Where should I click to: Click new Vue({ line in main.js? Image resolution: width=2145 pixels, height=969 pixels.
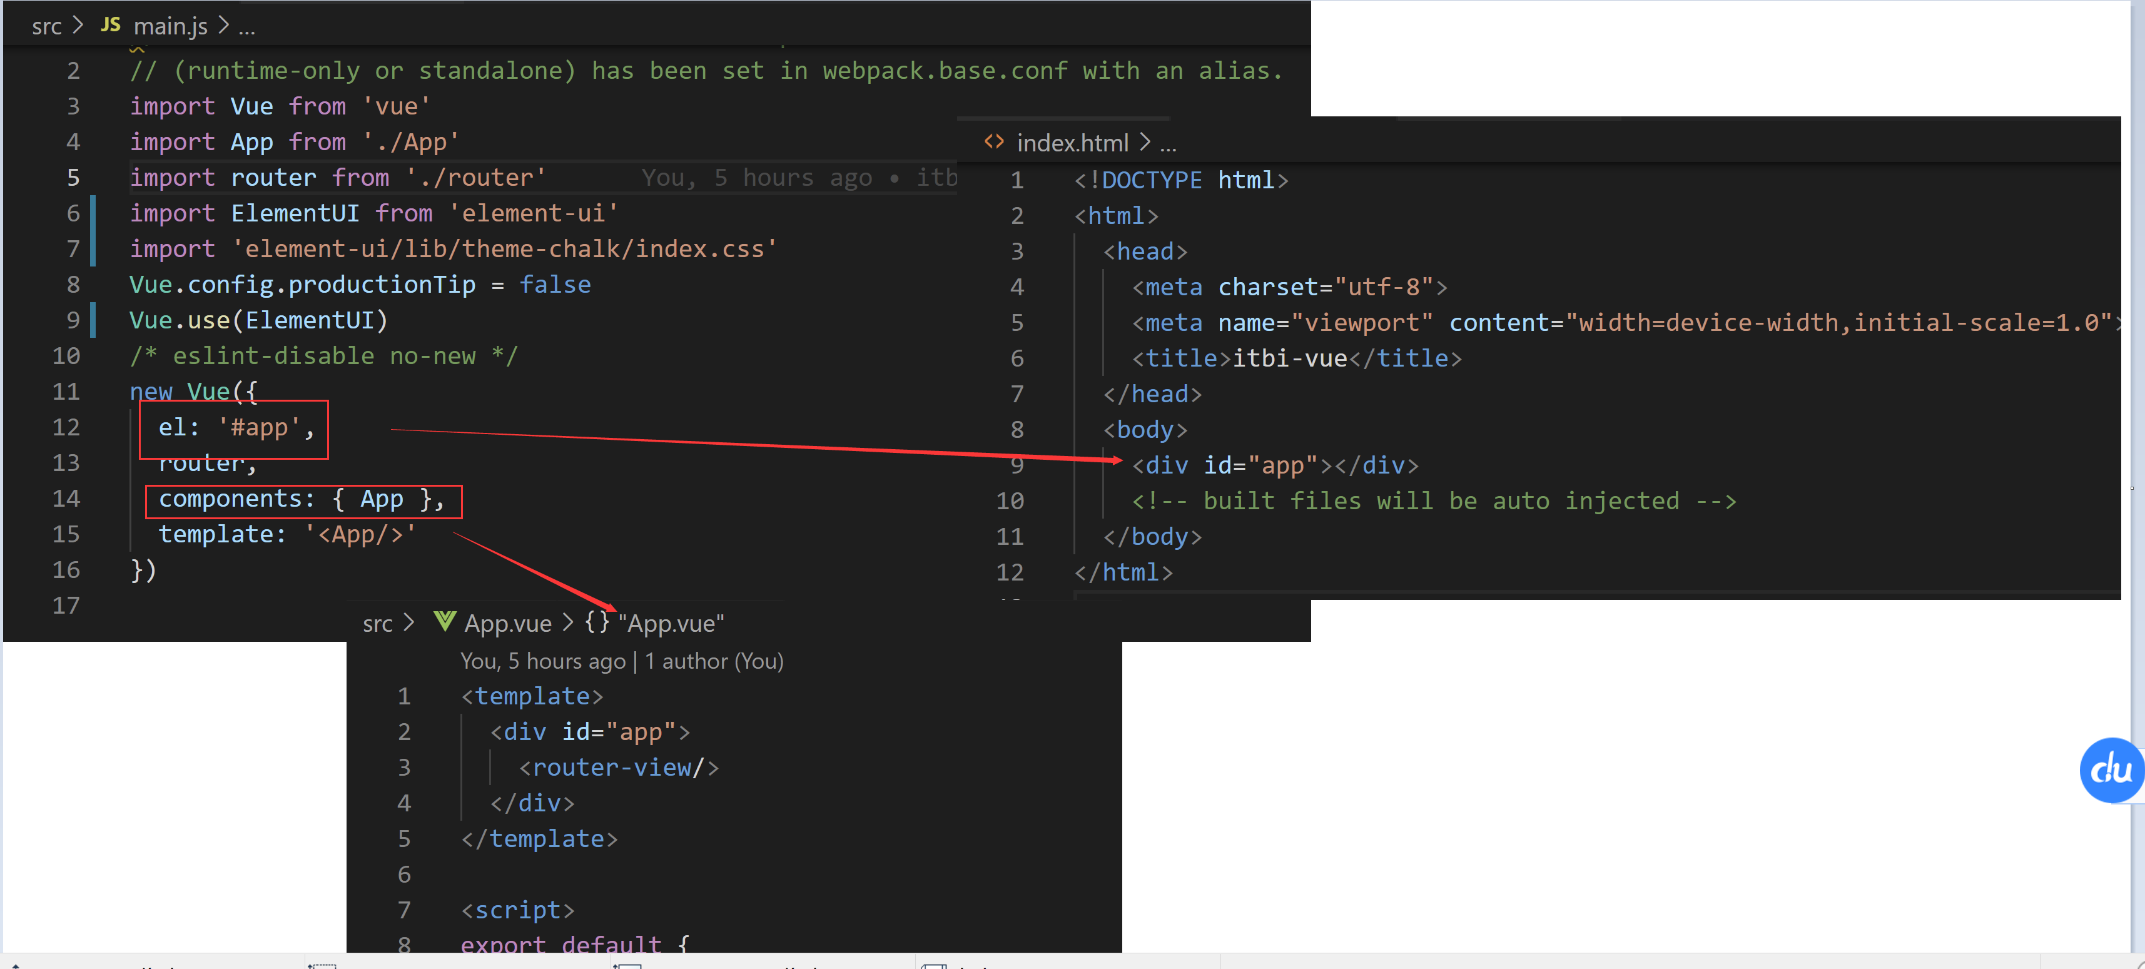(x=193, y=391)
